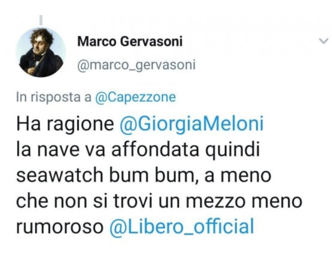Click the phrase 'bum bum' in the tweet
Image resolution: width=332 pixels, height=253 pixels.
point(154,175)
